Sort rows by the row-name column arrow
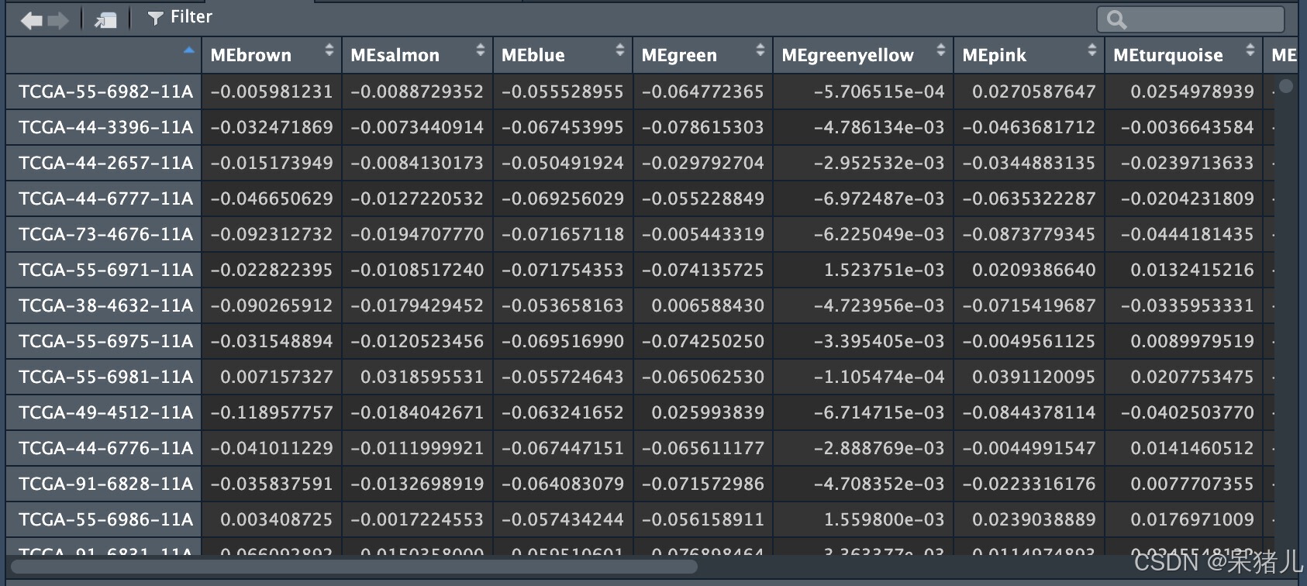Screen dimensions: 1307x586 pos(188,50)
